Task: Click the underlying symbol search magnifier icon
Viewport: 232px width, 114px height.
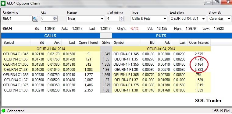Action: (35, 19)
